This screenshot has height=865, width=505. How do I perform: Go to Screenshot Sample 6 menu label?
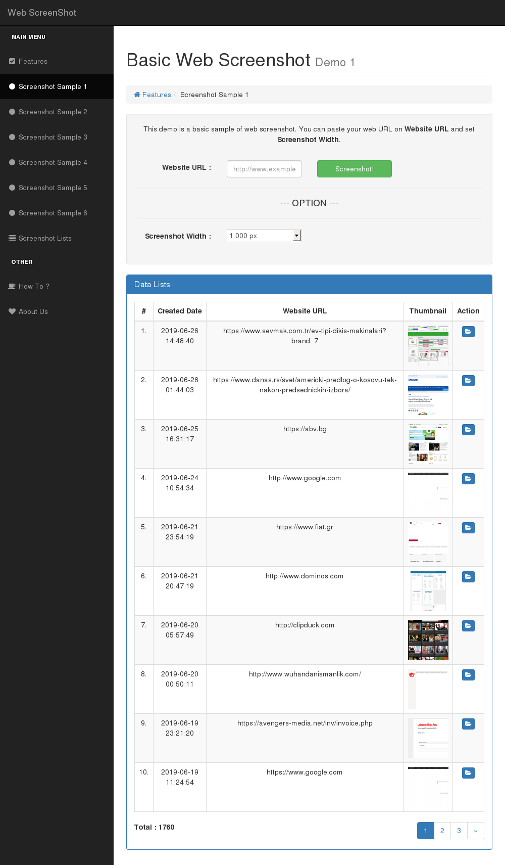click(x=53, y=213)
